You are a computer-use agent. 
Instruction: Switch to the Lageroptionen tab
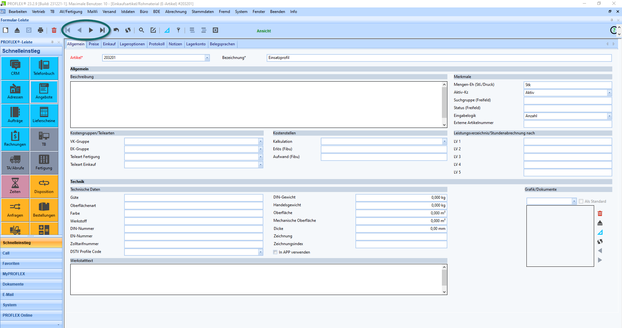click(132, 44)
